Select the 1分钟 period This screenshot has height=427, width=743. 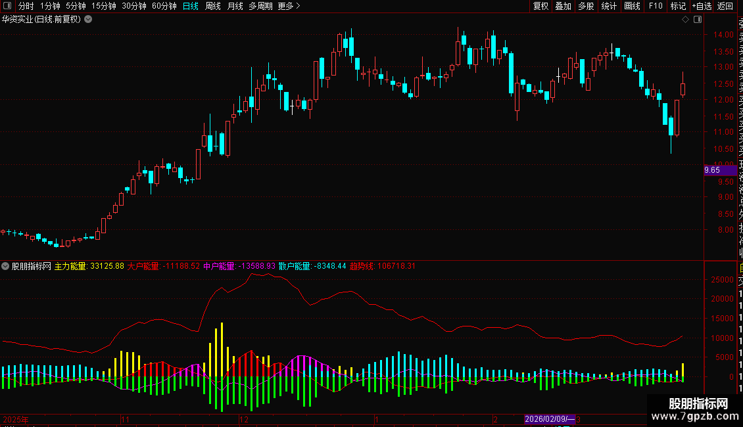(x=50, y=6)
